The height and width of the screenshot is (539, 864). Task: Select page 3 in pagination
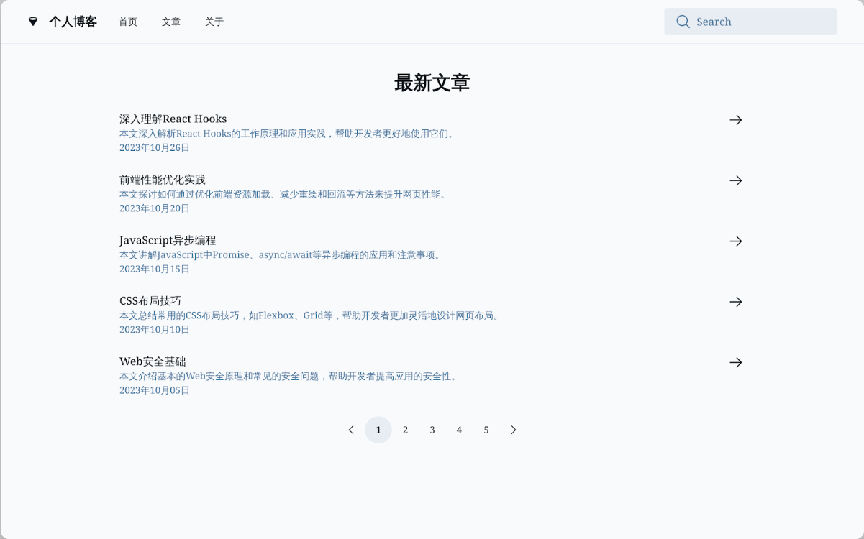pos(432,430)
